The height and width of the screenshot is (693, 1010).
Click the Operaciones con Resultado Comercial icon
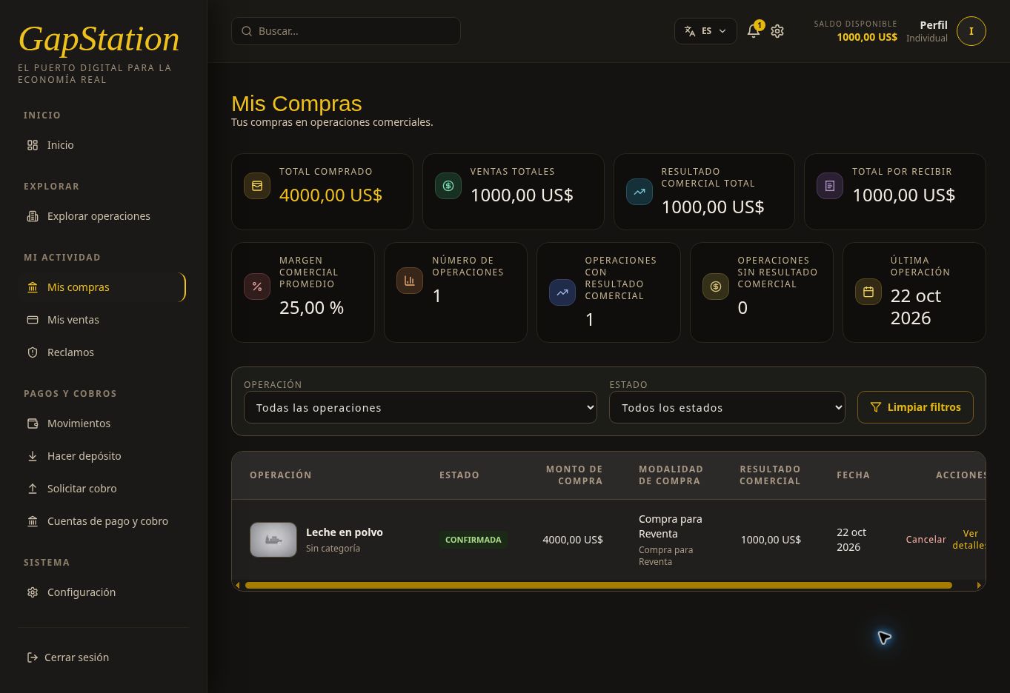pyautogui.click(x=562, y=292)
